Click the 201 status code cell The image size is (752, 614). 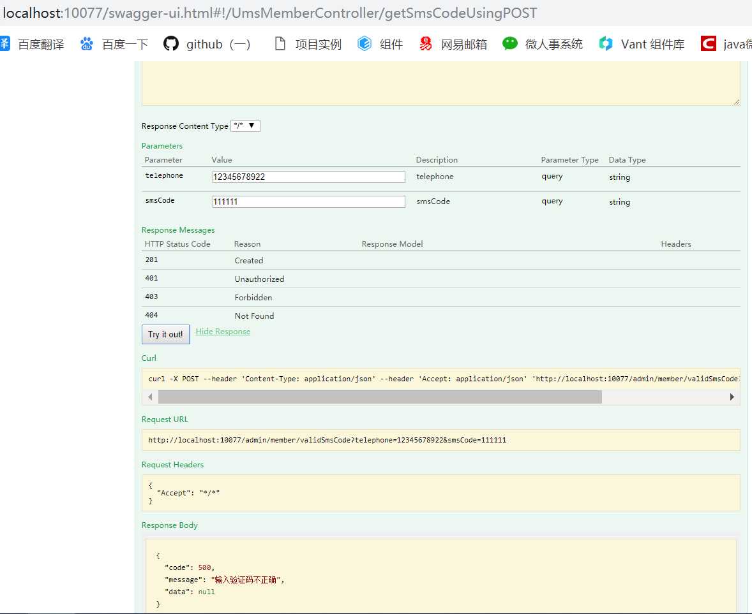point(151,259)
